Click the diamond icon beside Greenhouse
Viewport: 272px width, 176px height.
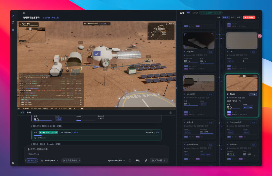[x=185, y=144]
